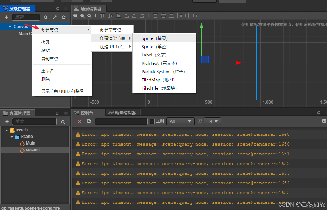The width and height of the screenshot is (327, 210).
Task: Focus the console filter text field
Action: [x=121, y=121]
